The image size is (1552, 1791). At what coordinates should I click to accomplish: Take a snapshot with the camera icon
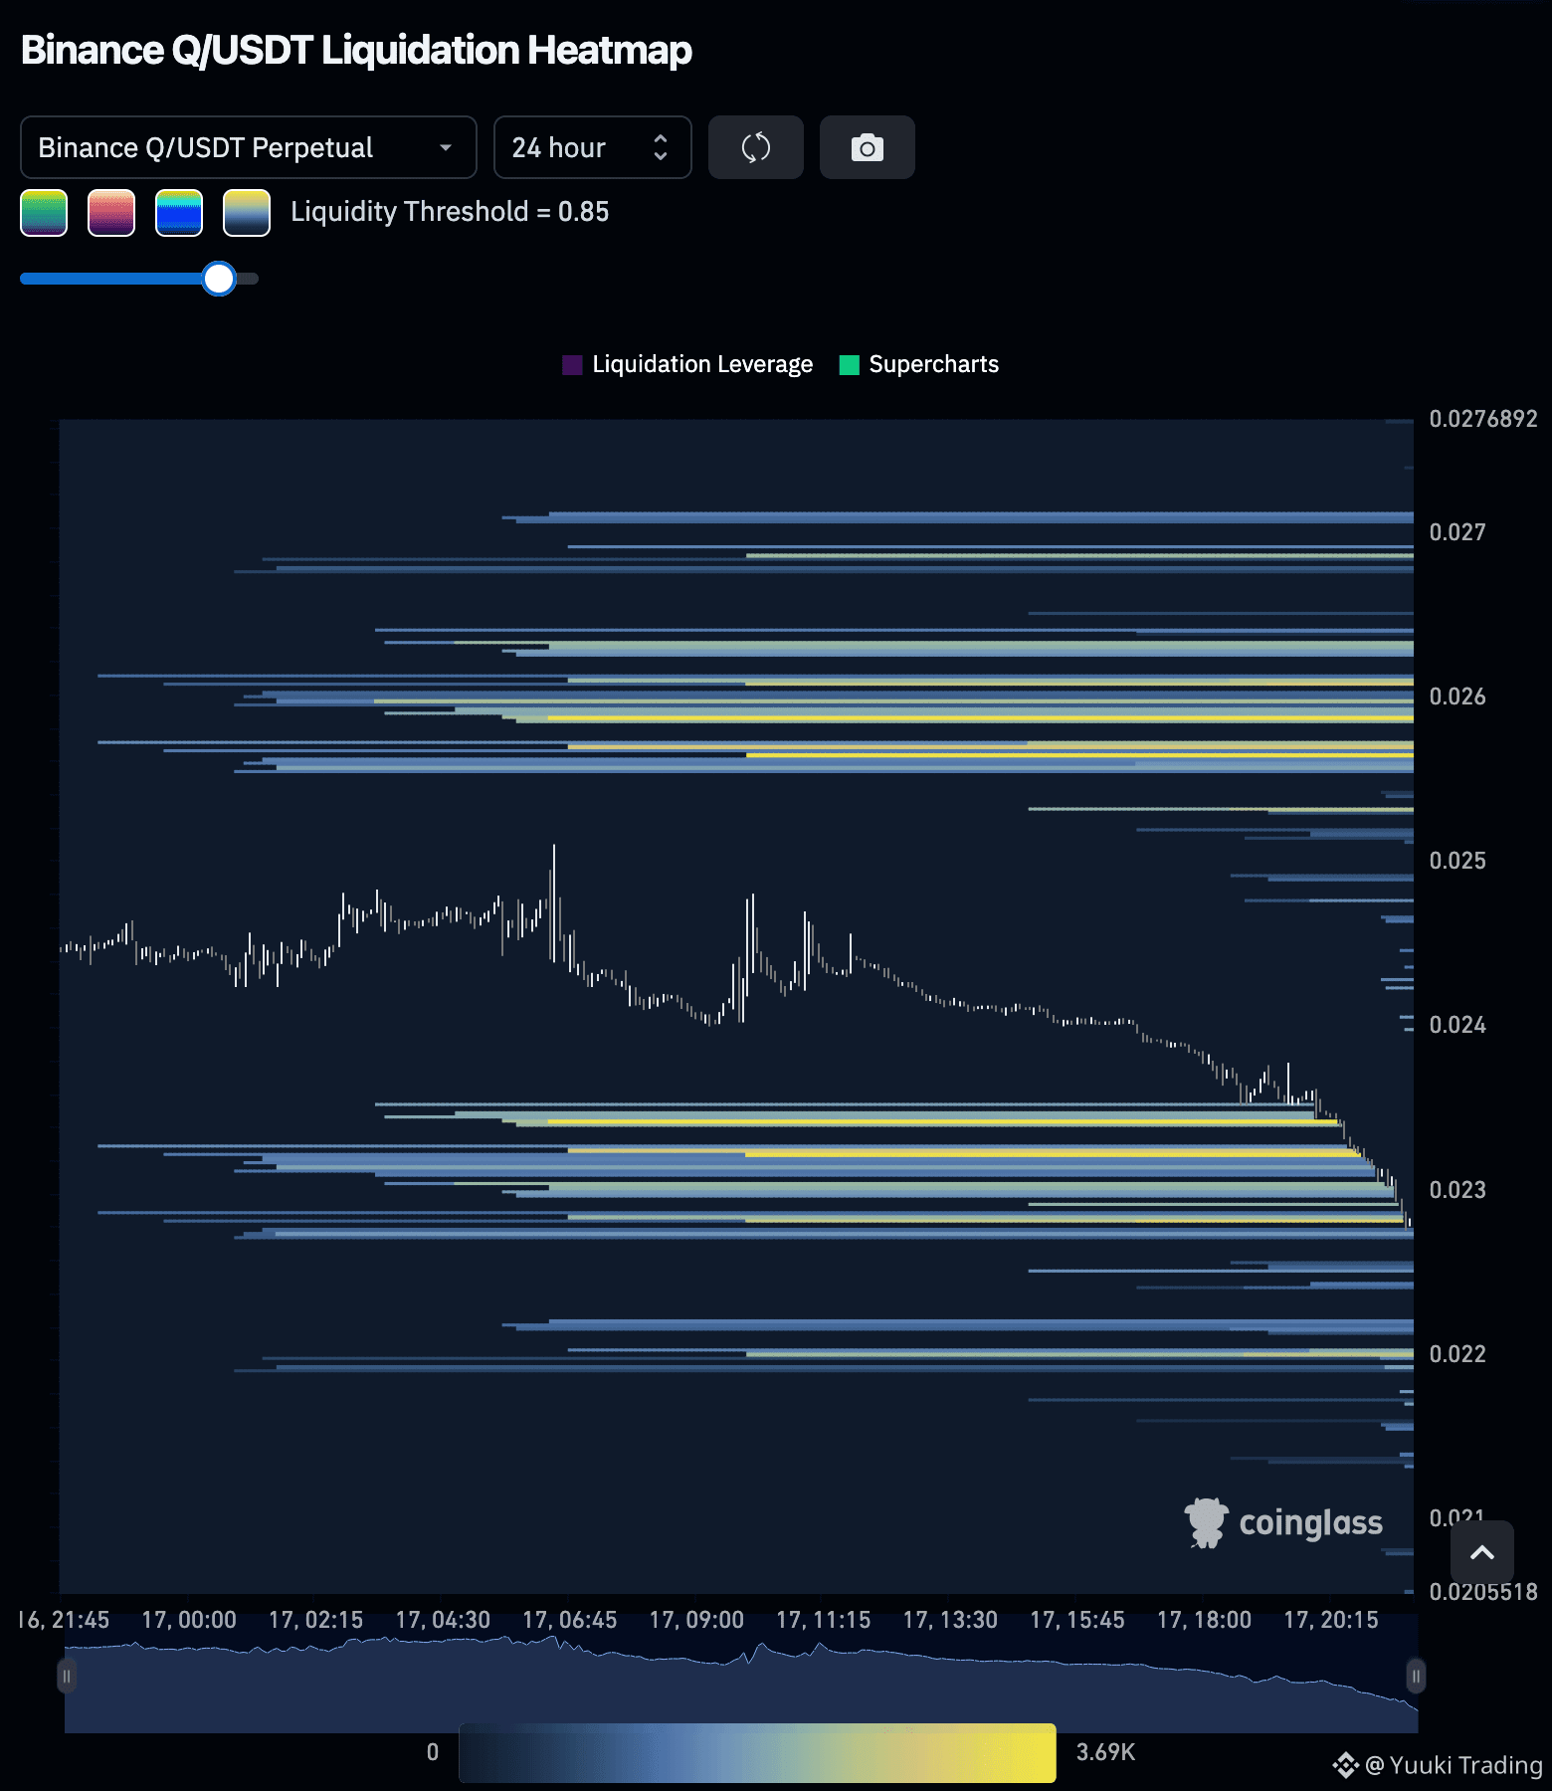click(x=868, y=147)
